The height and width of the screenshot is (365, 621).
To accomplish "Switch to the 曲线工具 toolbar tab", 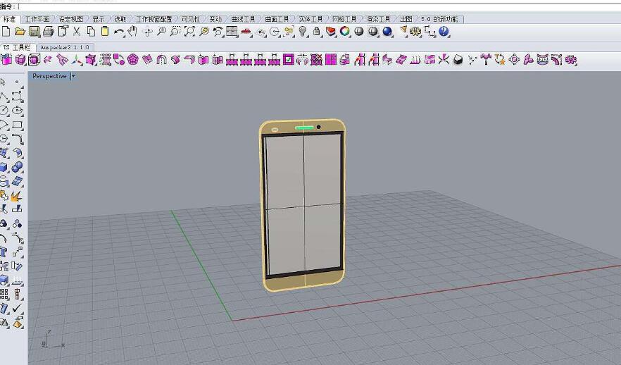I will click(x=241, y=19).
